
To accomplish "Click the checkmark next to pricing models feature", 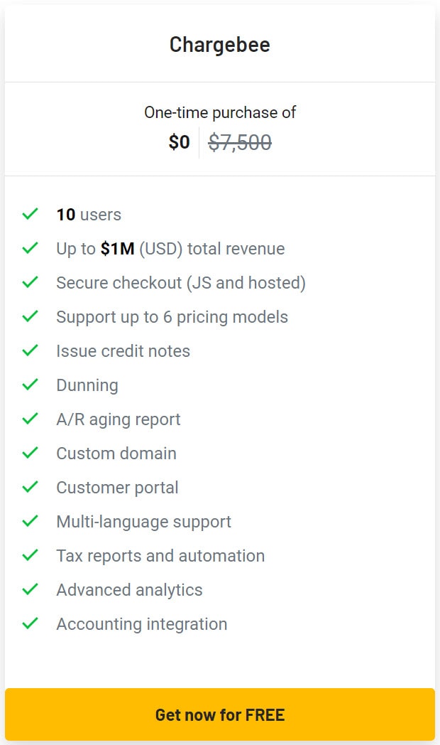I will [30, 316].
